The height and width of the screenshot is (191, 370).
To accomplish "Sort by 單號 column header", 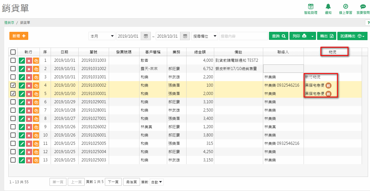I will coord(94,52).
